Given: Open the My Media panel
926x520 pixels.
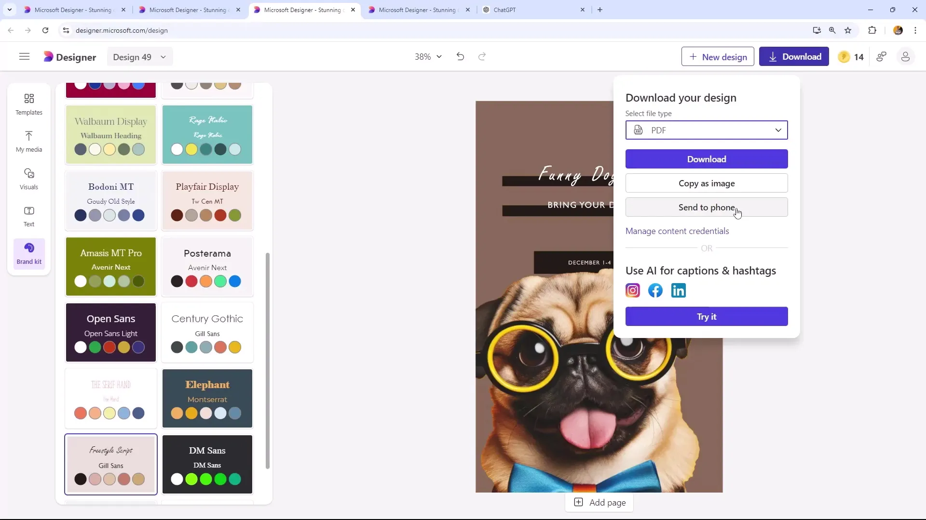Looking at the screenshot, I should click(x=28, y=141).
